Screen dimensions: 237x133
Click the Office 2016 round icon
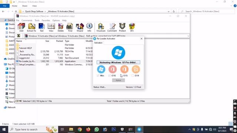[x=113, y=69]
